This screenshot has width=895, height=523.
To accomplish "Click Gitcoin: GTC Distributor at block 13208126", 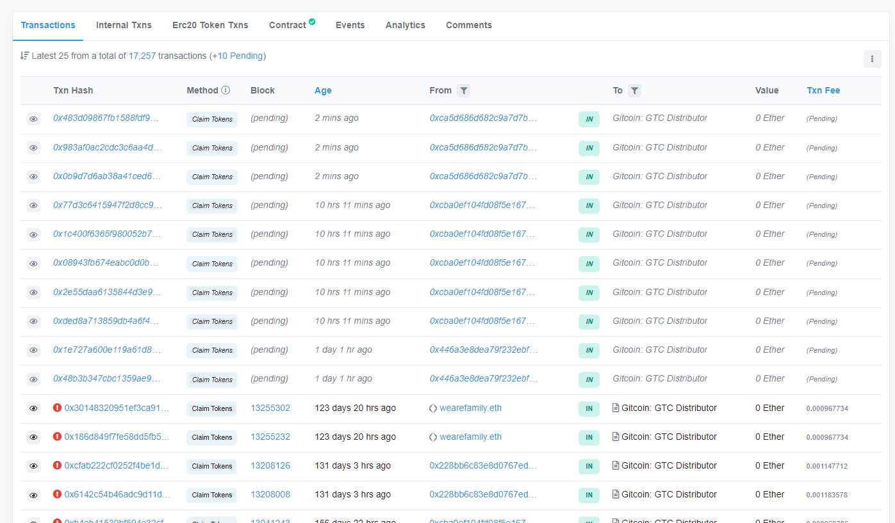I will click(669, 465).
